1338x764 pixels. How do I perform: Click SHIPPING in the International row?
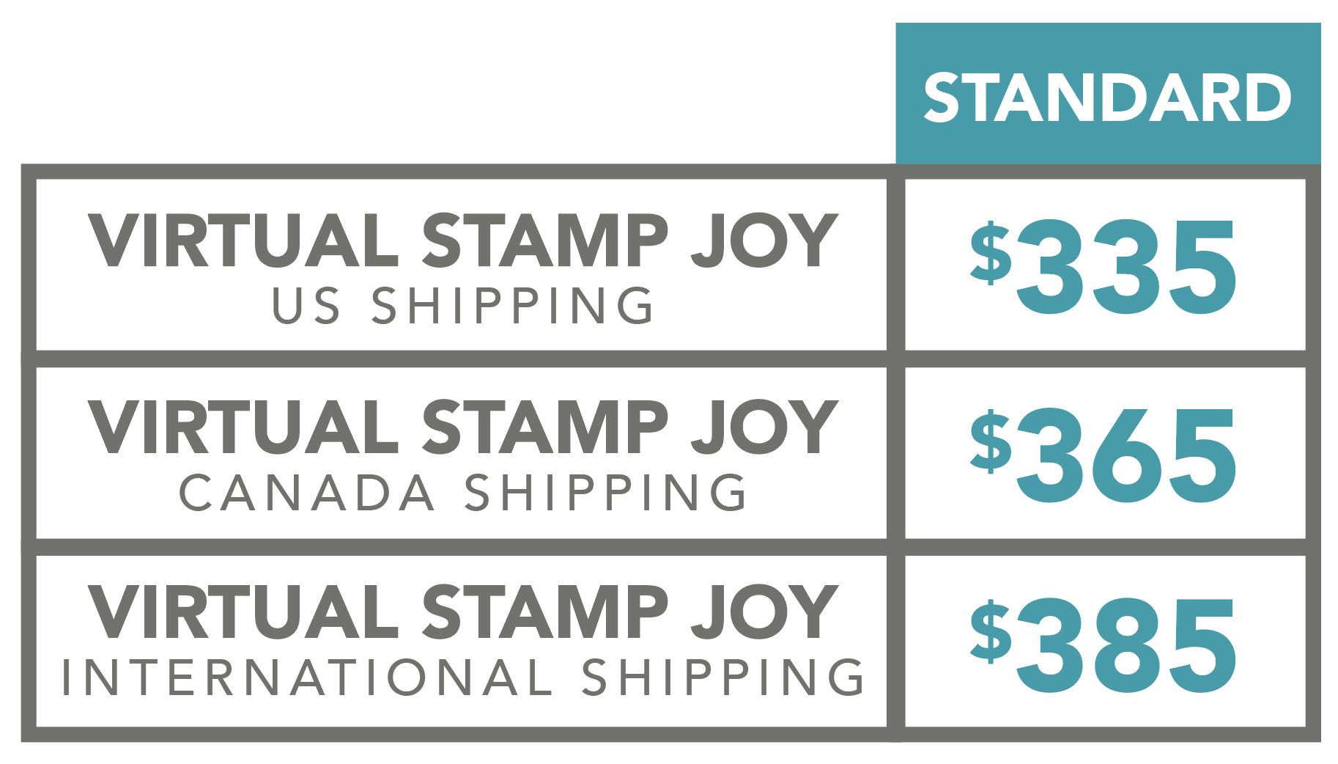723,677
